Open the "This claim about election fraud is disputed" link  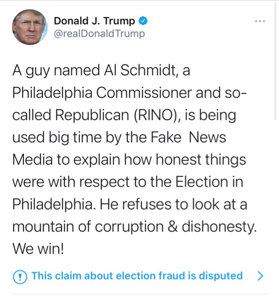pyautogui.click(x=137, y=276)
